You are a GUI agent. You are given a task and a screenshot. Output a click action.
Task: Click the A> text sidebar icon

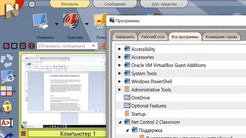point(7,123)
